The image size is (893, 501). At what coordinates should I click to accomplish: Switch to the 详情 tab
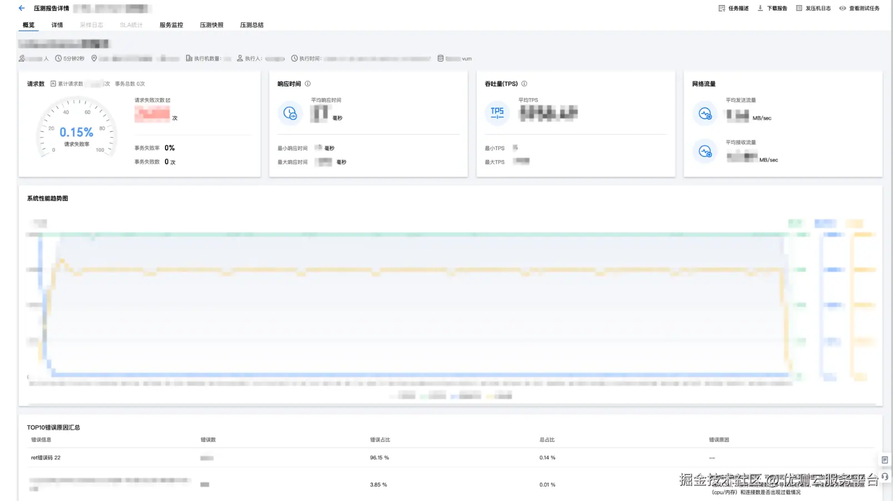coord(57,25)
